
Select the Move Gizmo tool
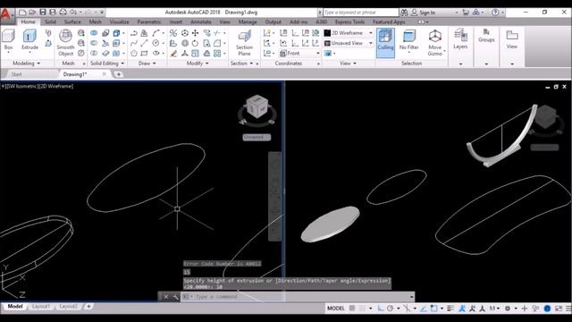click(435, 43)
